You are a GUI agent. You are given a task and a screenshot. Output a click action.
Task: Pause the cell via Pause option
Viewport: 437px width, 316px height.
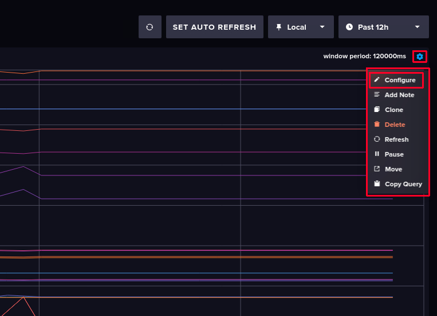(394, 154)
